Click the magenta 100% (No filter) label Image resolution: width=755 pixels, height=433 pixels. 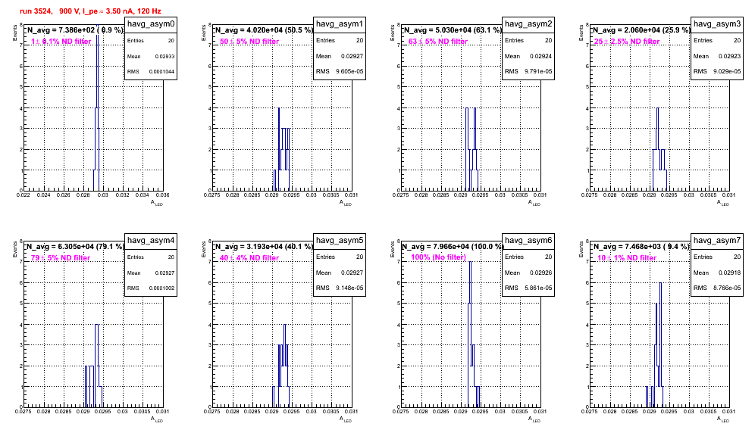(439, 257)
